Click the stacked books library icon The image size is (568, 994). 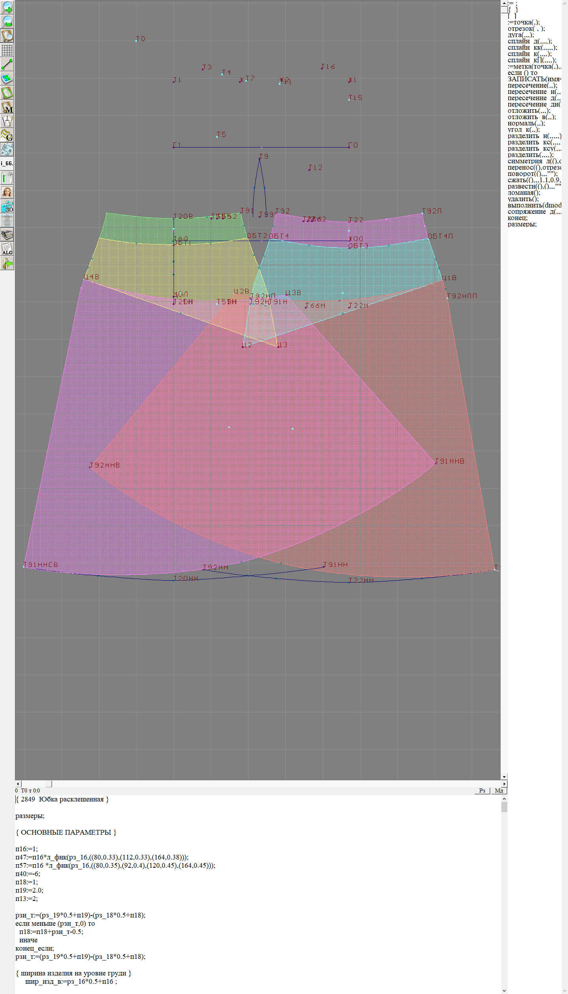tap(7, 235)
